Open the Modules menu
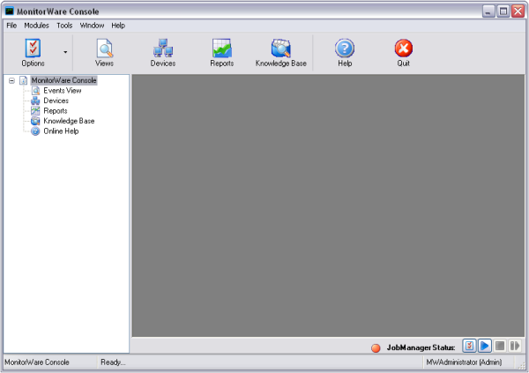Viewport: 529px width, 373px height. [36, 26]
